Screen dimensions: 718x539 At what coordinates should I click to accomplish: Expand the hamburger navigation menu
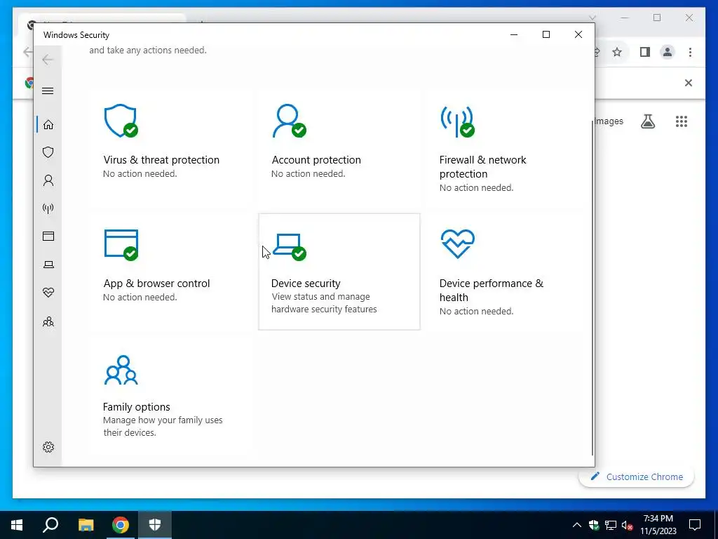click(48, 91)
